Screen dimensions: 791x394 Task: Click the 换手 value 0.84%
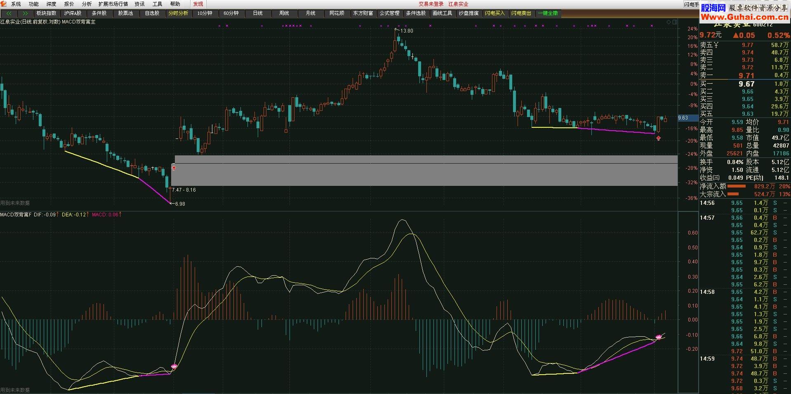point(735,162)
